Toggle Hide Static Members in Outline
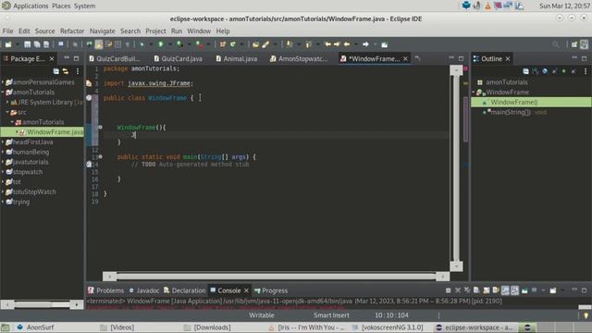 pyautogui.click(x=554, y=71)
